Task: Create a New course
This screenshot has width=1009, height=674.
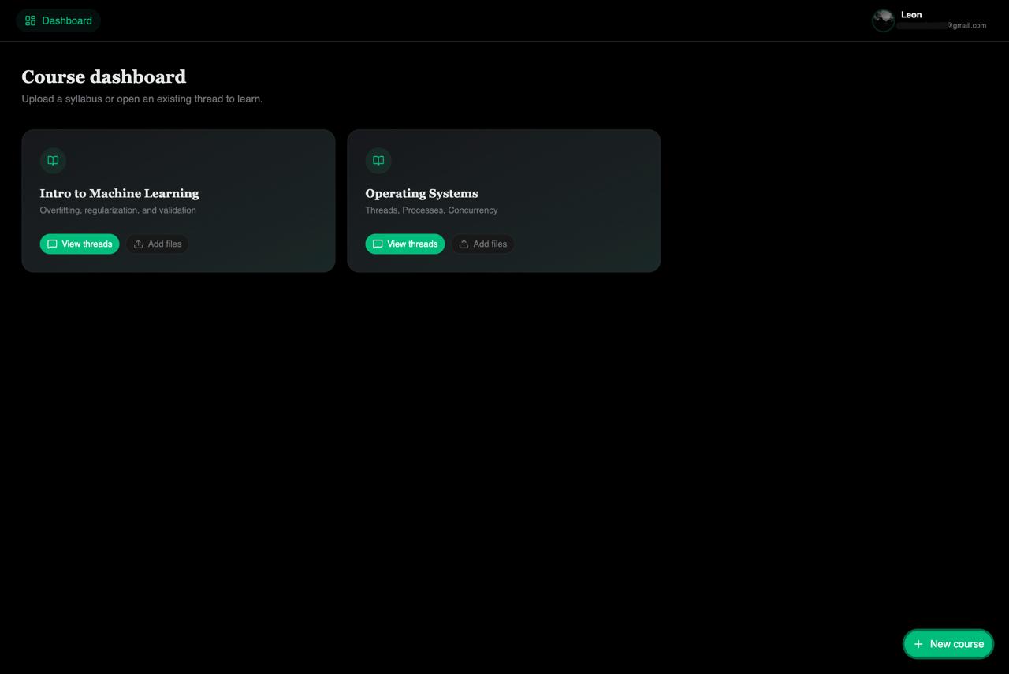Action: pos(948,644)
